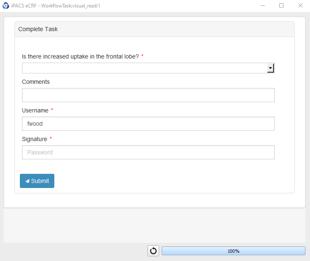Click the Signature label text

(34, 139)
